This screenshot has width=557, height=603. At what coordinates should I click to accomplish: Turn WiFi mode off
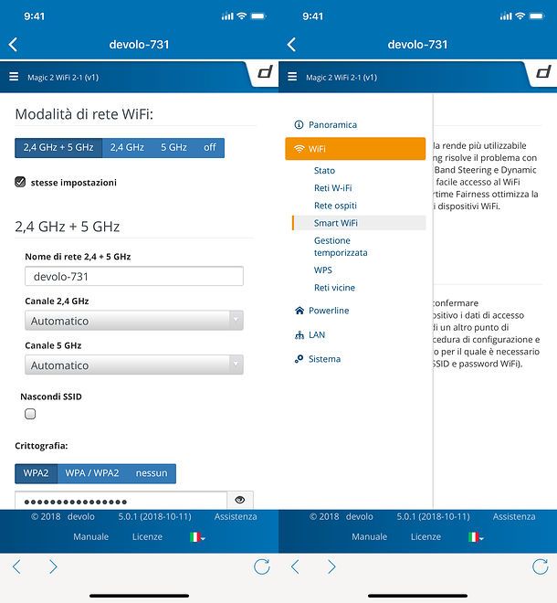click(210, 148)
